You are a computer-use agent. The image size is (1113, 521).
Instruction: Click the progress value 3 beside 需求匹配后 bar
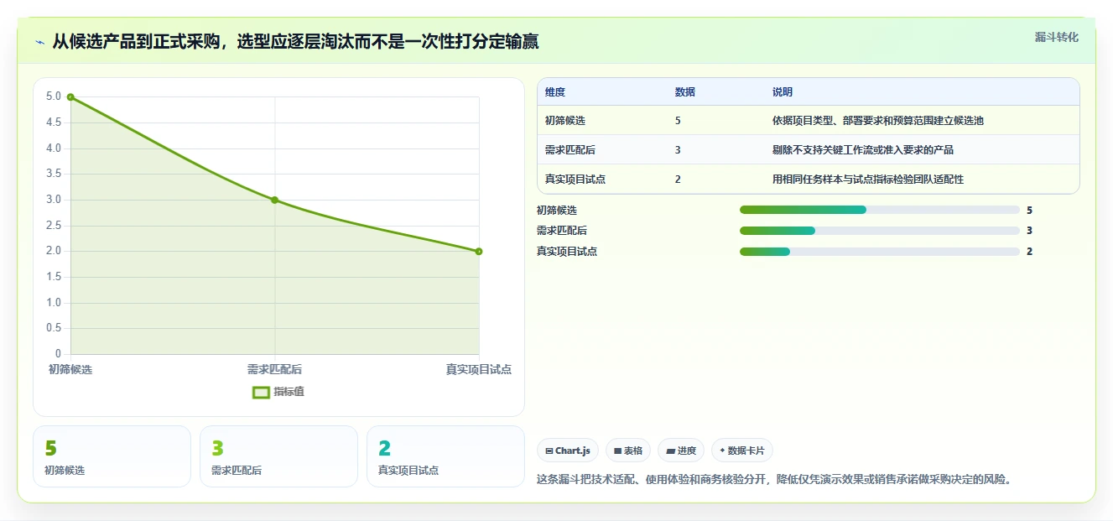(1029, 231)
